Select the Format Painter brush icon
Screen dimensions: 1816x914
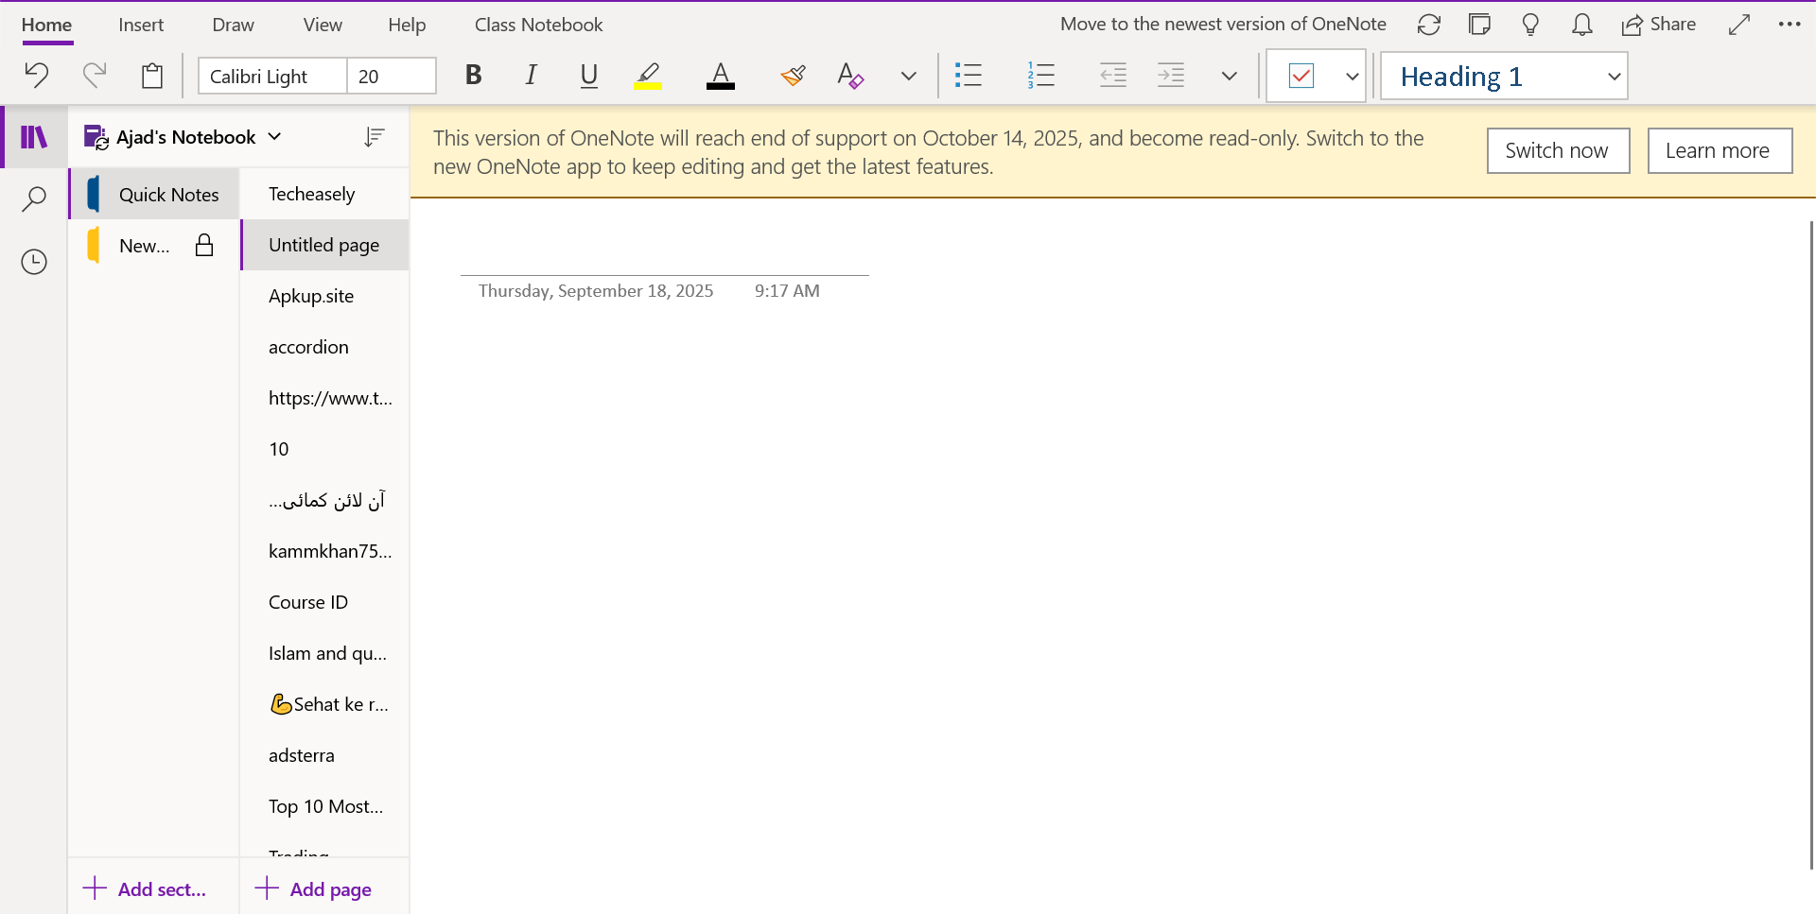[x=793, y=76]
